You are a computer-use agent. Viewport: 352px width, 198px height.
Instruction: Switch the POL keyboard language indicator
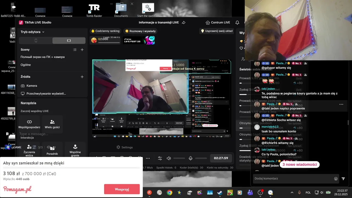pos(308,193)
